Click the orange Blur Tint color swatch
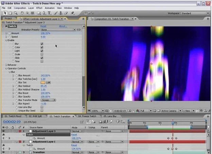This screenshot has height=154, width=212. [x=43, y=82]
